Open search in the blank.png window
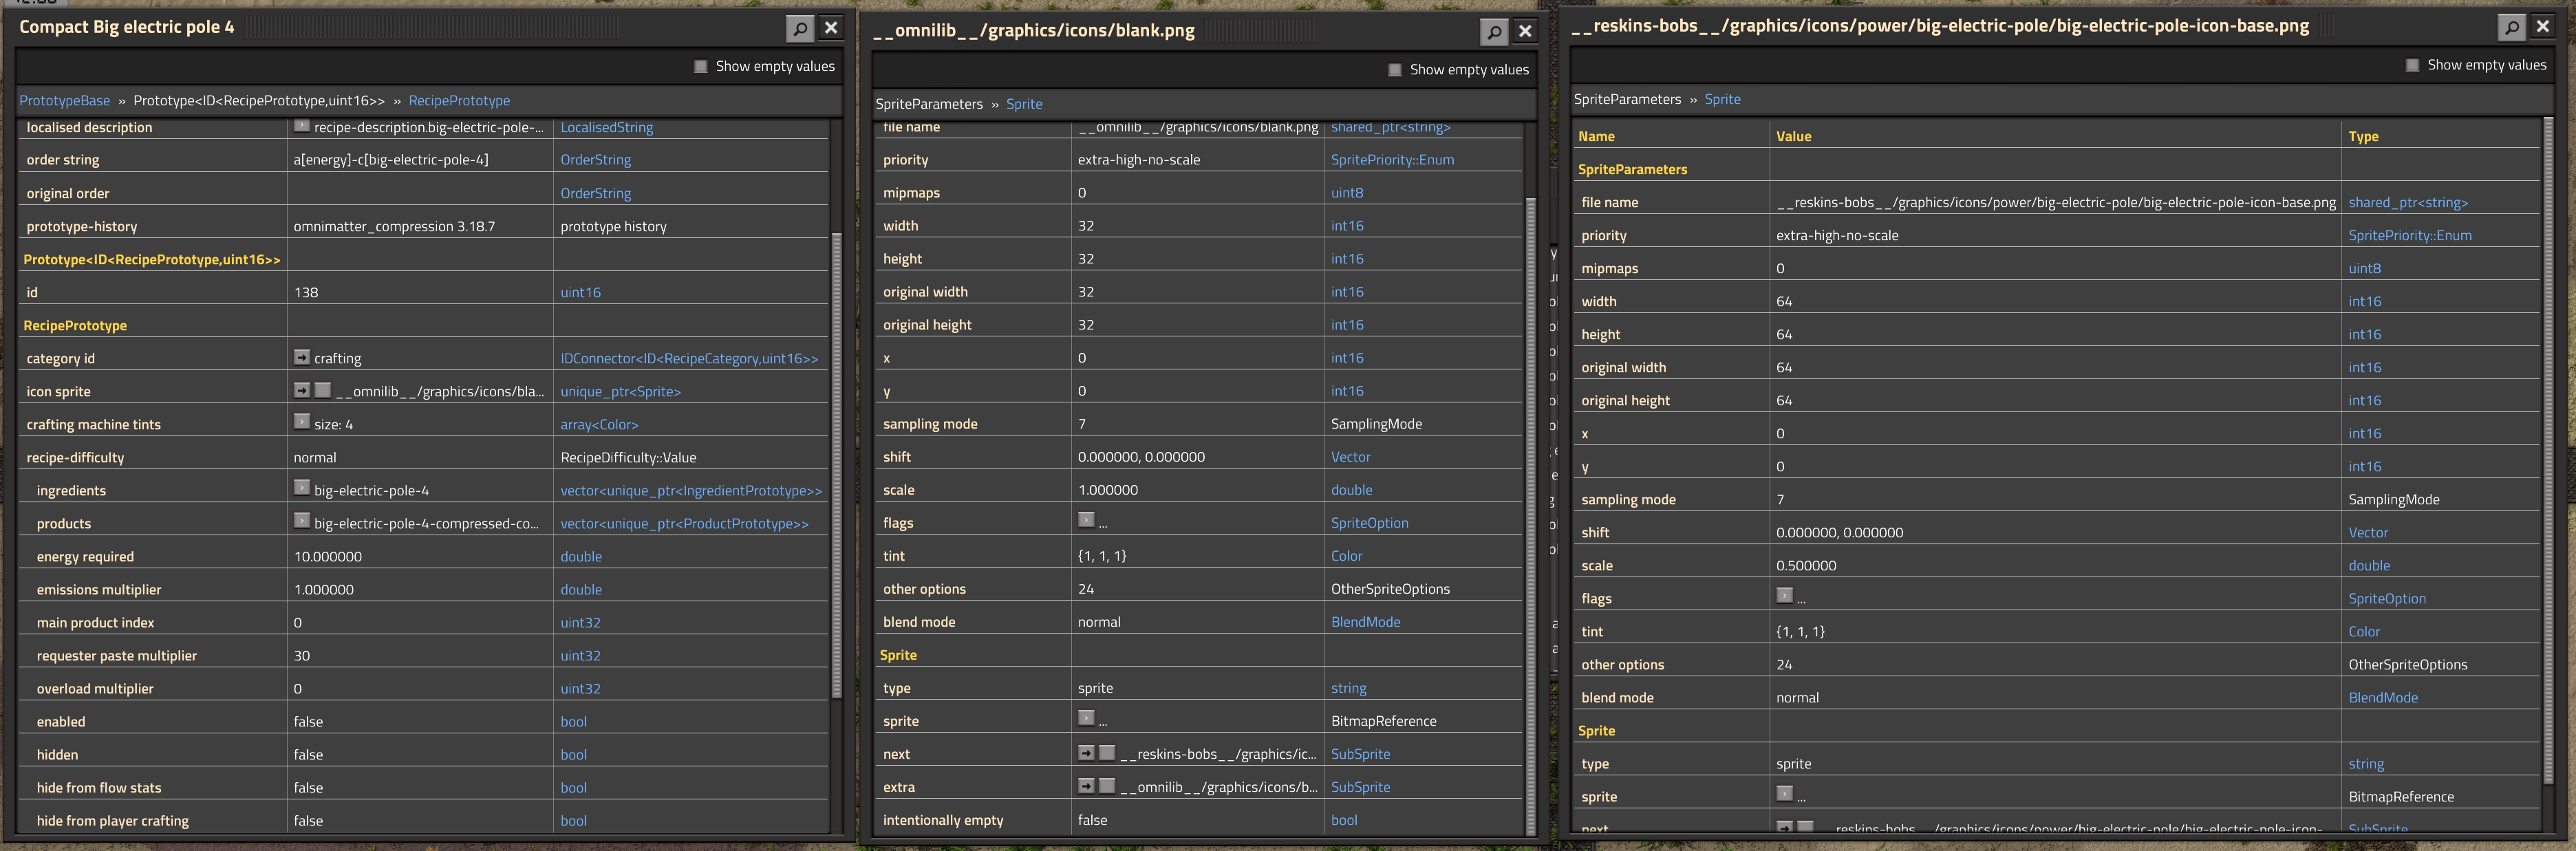The image size is (2576, 851). [1494, 31]
